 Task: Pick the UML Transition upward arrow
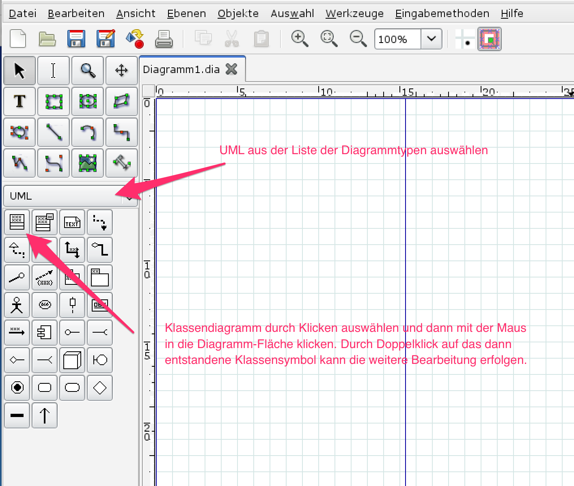(45, 415)
